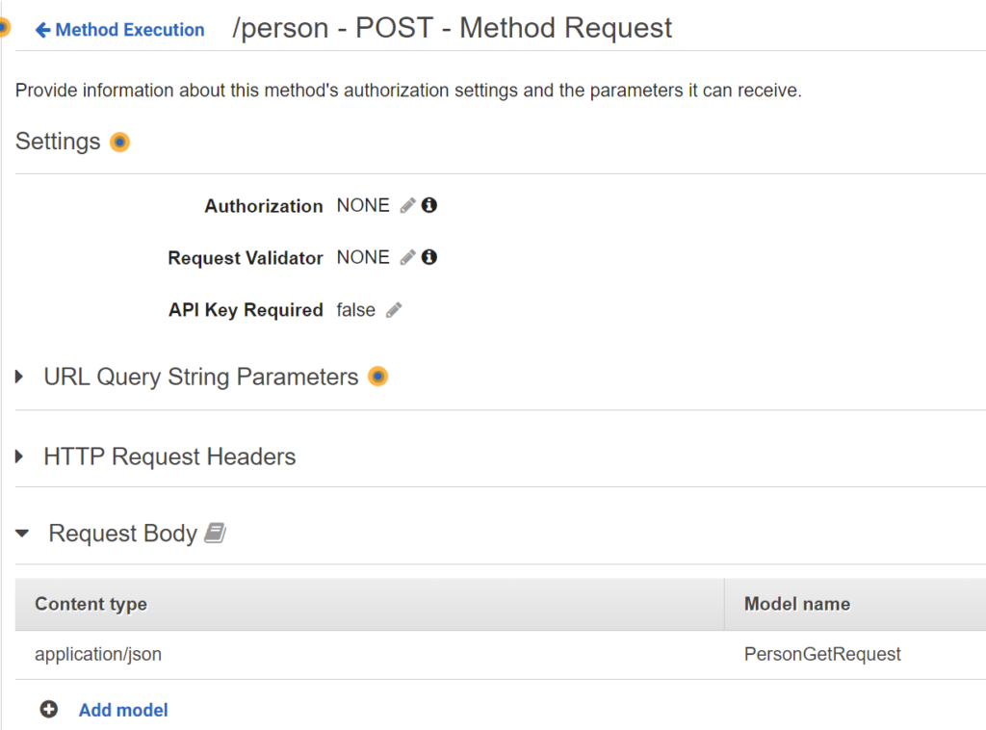986x730 pixels.
Task: Edit Authorization setting with pencil icon
Action: click(407, 205)
